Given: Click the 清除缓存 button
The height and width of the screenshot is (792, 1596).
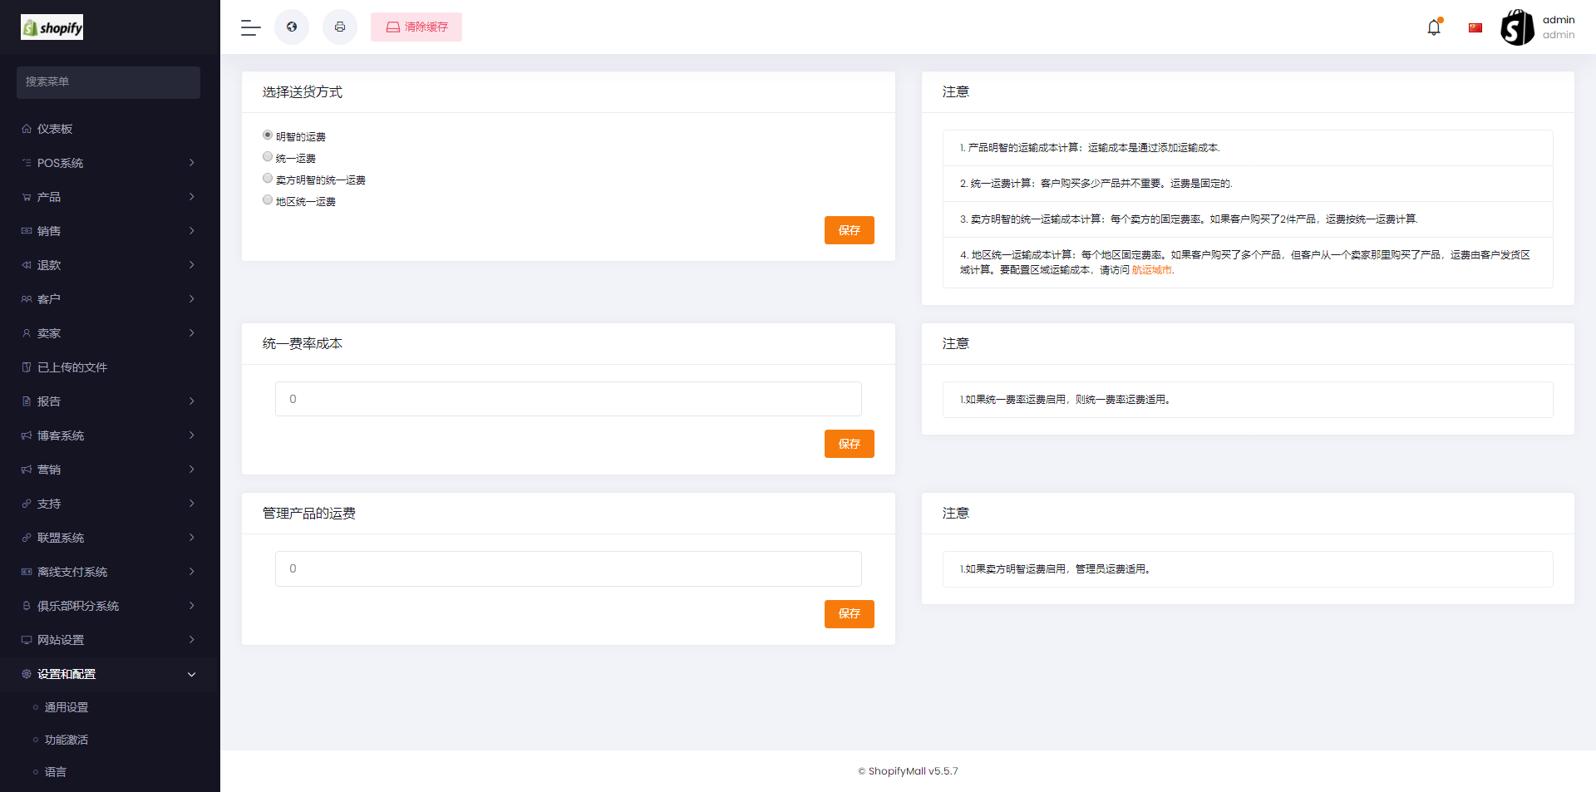Looking at the screenshot, I should [x=416, y=27].
